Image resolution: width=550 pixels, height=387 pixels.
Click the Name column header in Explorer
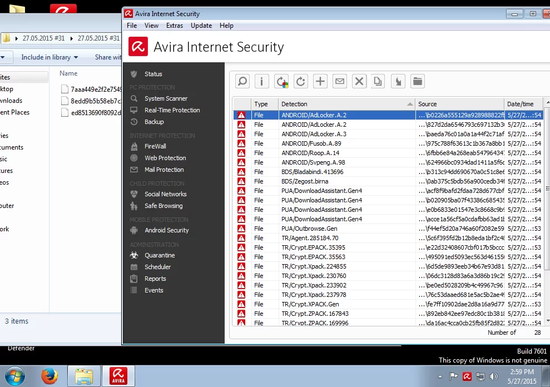coord(68,73)
